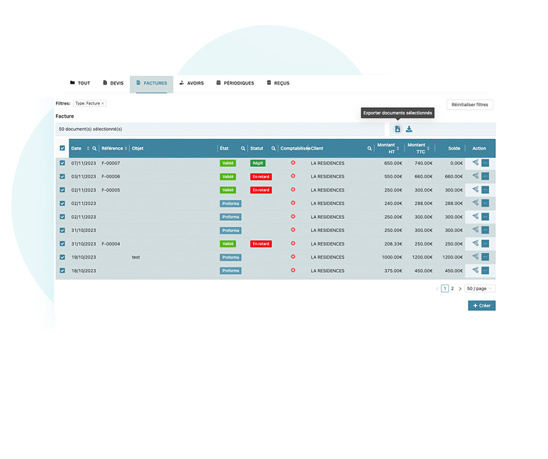Send invoice F-00004 with paper plane icon
This screenshot has width=548, height=459.
(475, 243)
